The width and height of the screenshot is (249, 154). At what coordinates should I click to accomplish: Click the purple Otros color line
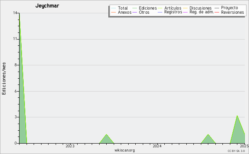pyautogui.click(x=134, y=12)
